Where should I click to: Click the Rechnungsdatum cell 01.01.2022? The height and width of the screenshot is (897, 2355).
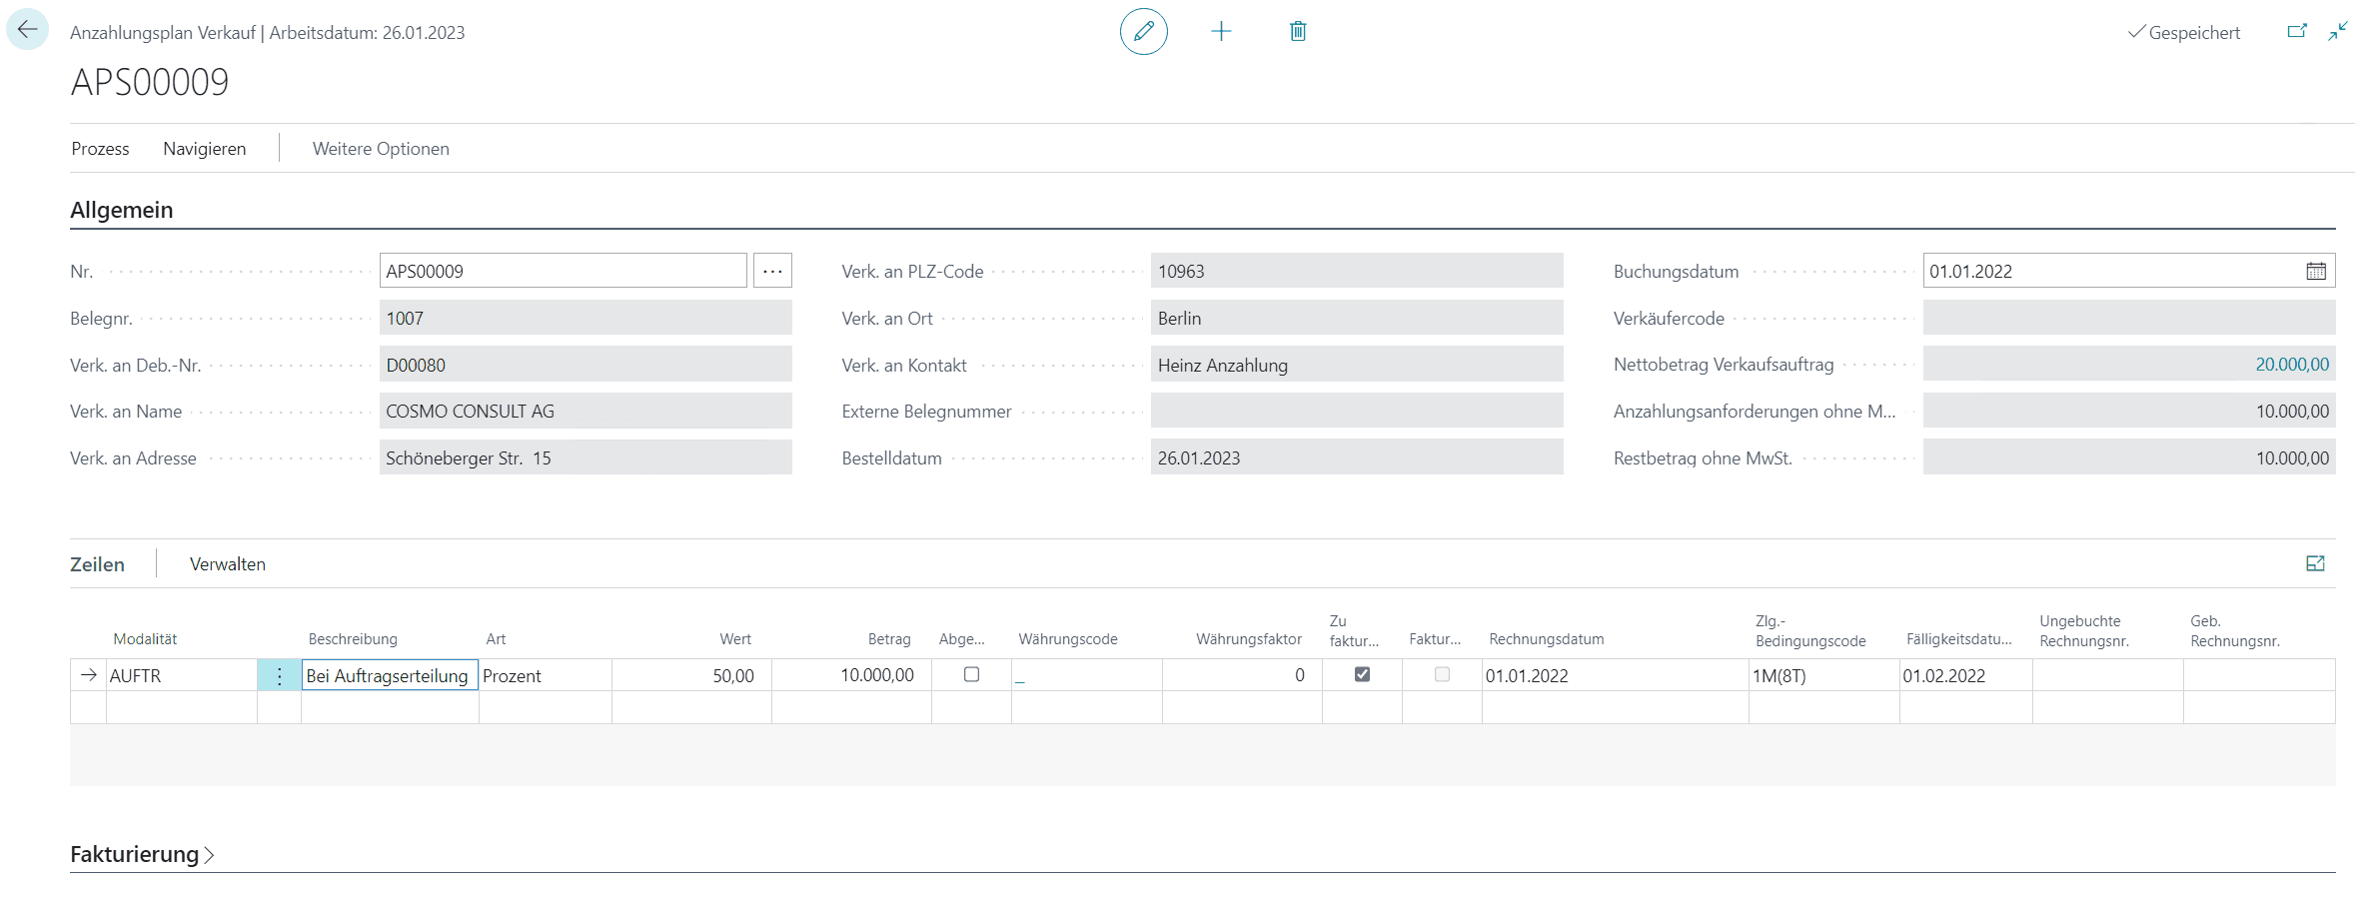[1615, 675]
